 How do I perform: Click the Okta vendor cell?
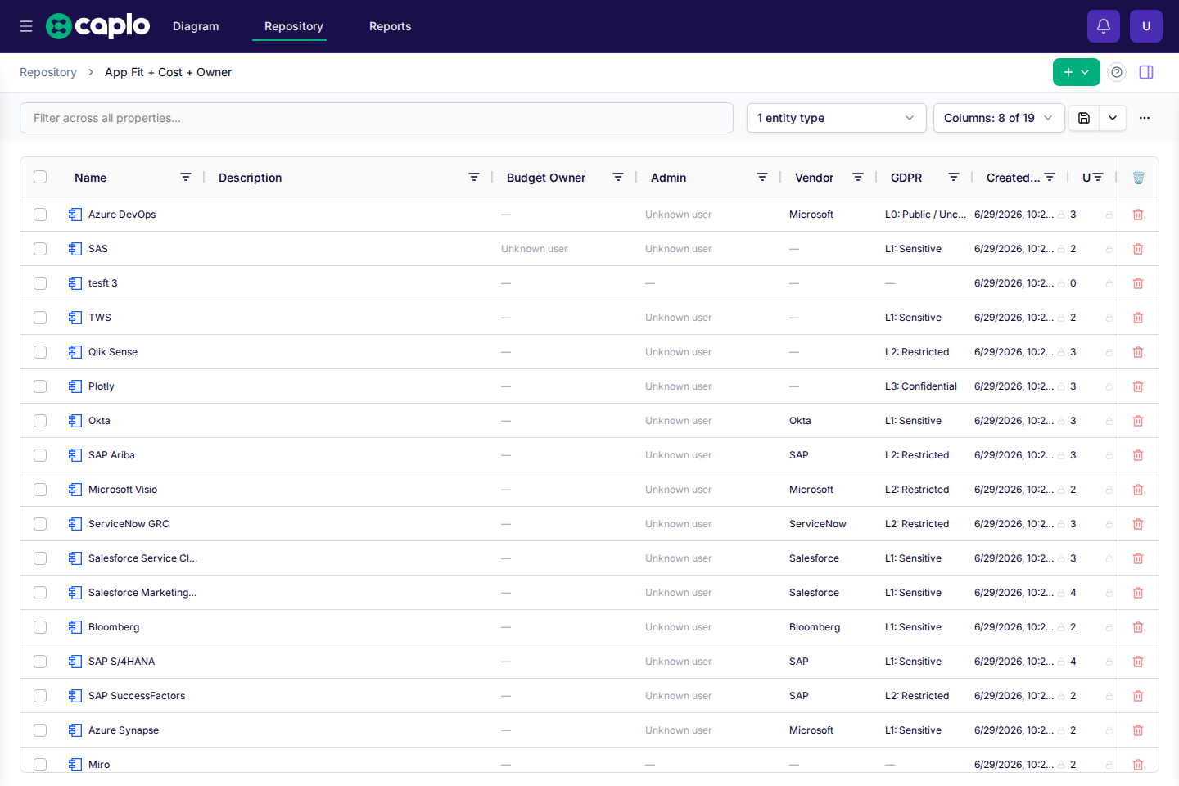(800, 421)
